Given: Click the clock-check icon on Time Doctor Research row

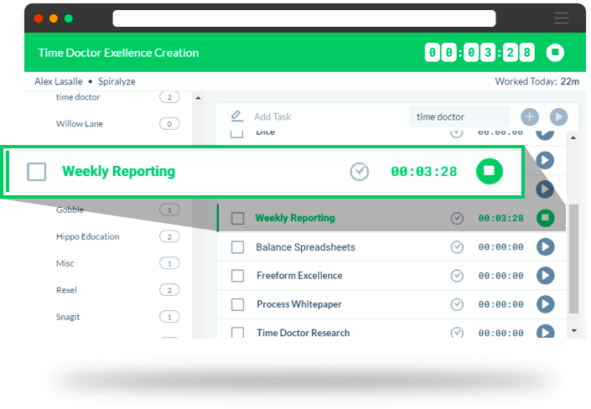Looking at the screenshot, I should click(x=457, y=332).
